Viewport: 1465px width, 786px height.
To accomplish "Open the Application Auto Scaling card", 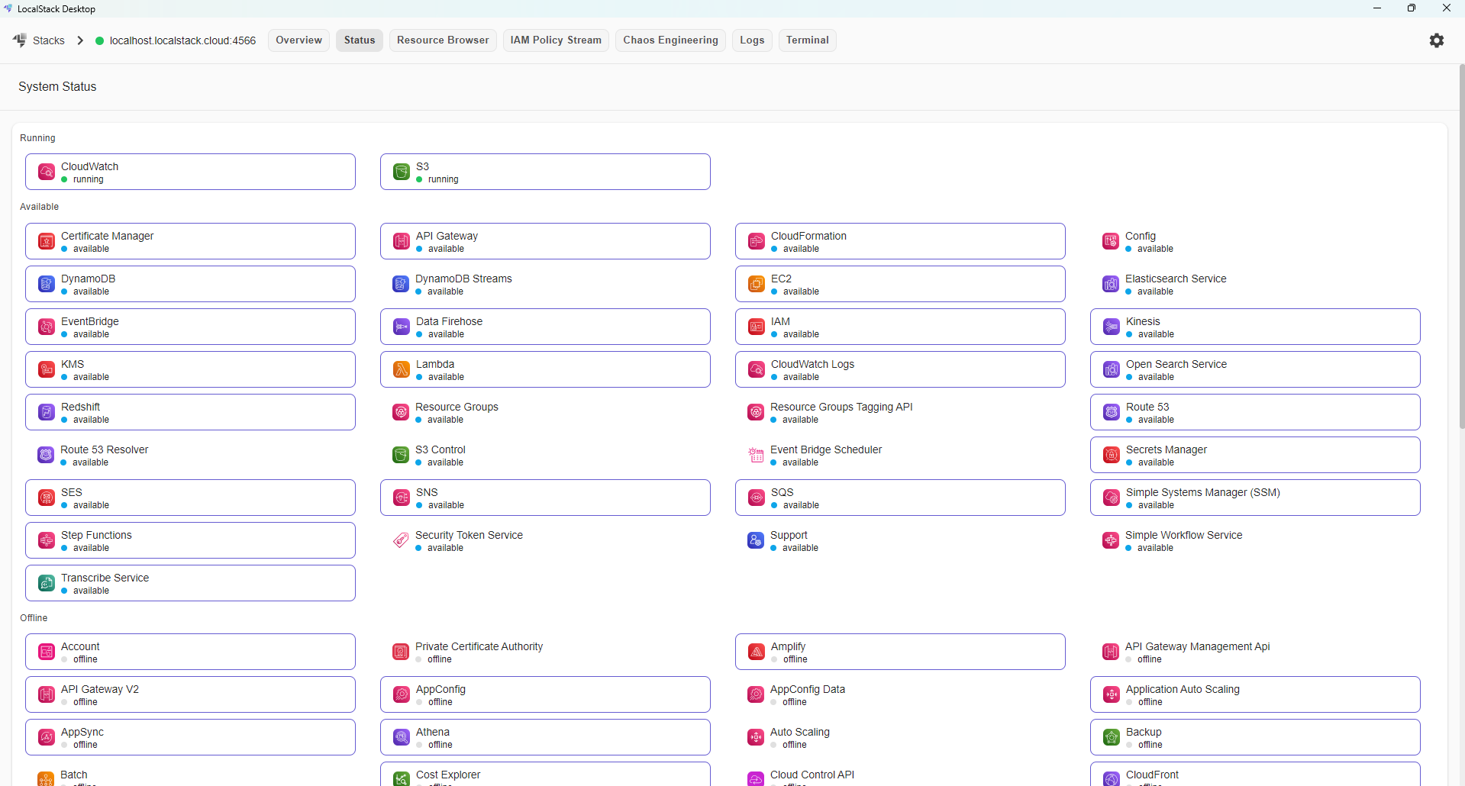I will (x=1255, y=694).
